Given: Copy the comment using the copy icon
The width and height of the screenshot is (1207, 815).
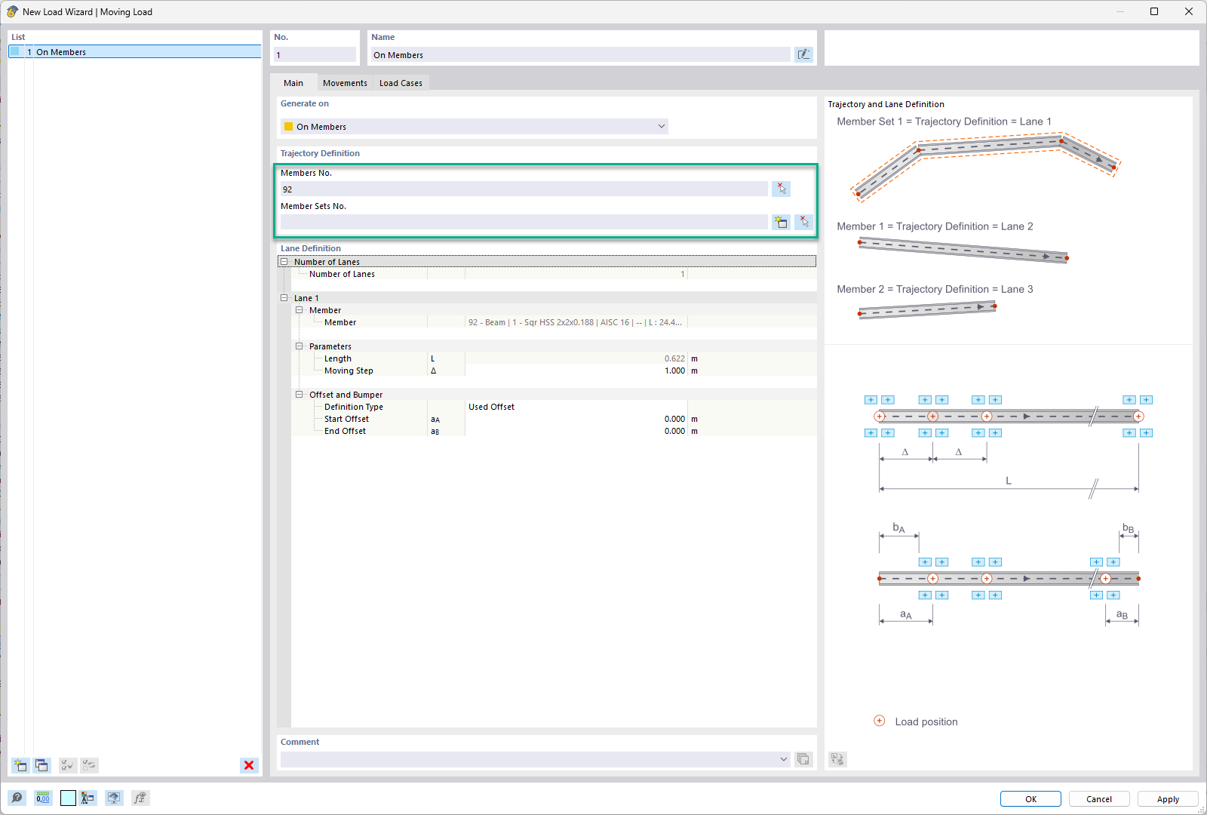Looking at the screenshot, I should click(x=803, y=759).
